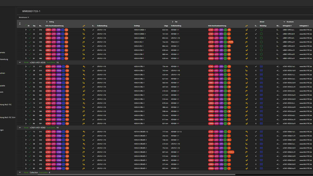Collapse the Drucktexte column group
This screenshot has width=313, height=176.
click(x=284, y=21)
